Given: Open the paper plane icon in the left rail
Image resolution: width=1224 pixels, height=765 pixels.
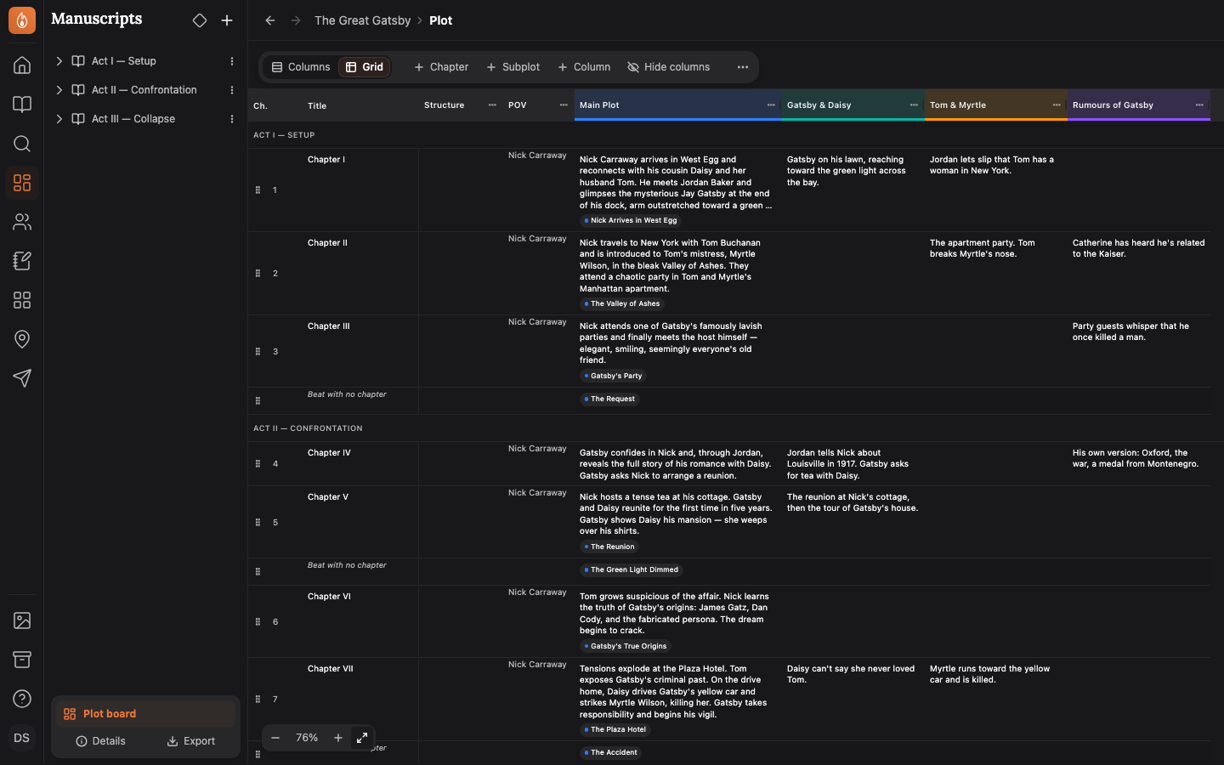Looking at the screenshot, I should pos(22,378).
